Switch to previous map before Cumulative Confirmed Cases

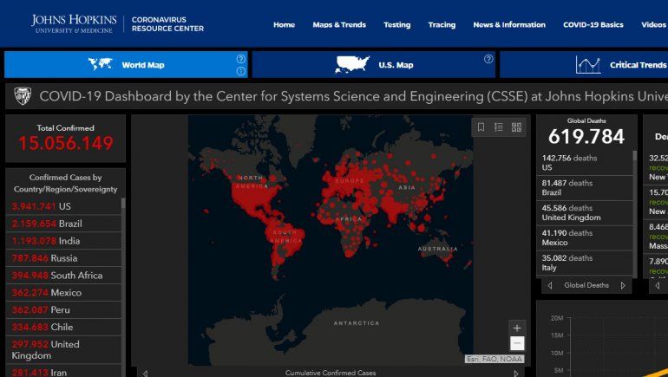[x=144, y=373]
